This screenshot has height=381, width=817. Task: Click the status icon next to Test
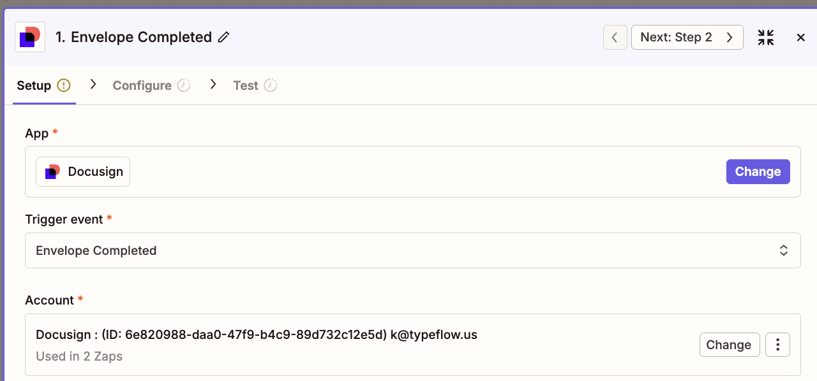(271, 85)
